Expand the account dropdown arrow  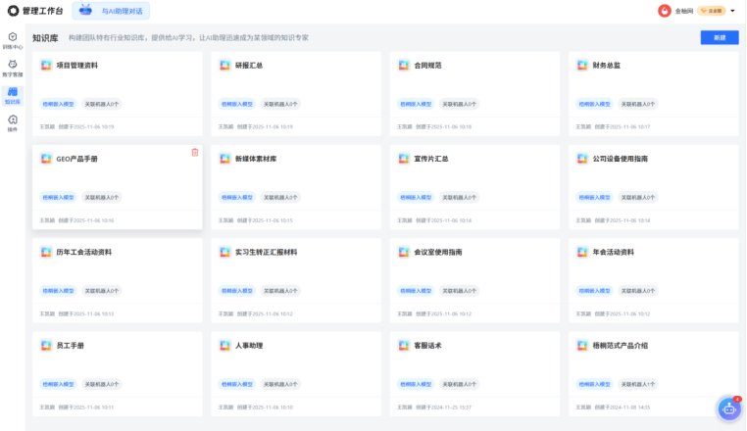click(732, 11)
